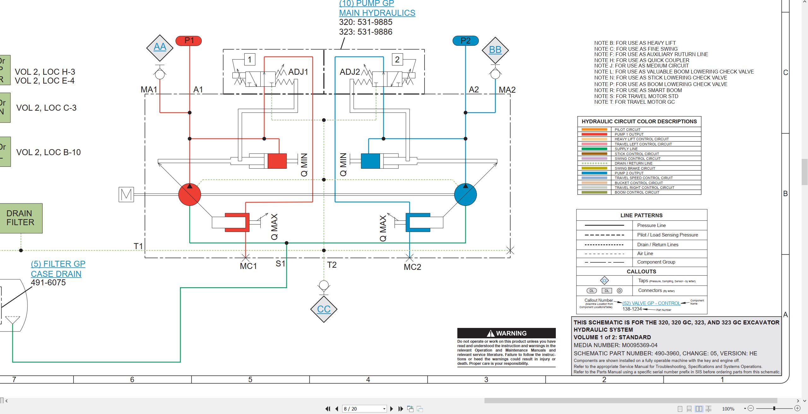Viewport: 808px width, 414px height.
Task: Click the PUMP 1 OUTPUT red color swatch
Action: 594,134
